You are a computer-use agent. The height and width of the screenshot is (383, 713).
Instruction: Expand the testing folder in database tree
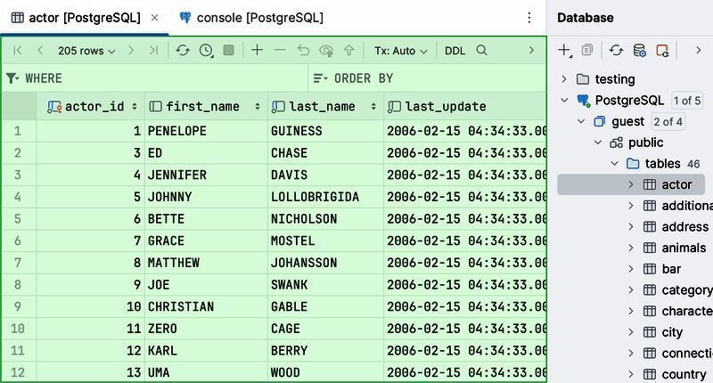pyautogui.click(x=564, y=78)
